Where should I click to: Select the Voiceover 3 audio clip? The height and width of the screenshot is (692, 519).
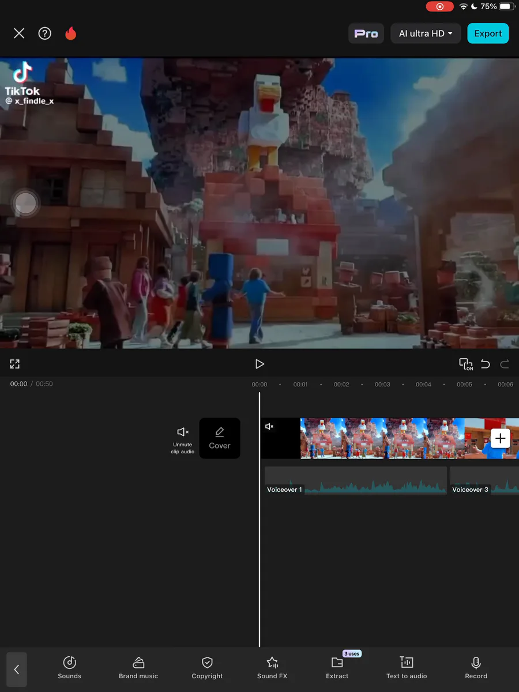(484, 480)
